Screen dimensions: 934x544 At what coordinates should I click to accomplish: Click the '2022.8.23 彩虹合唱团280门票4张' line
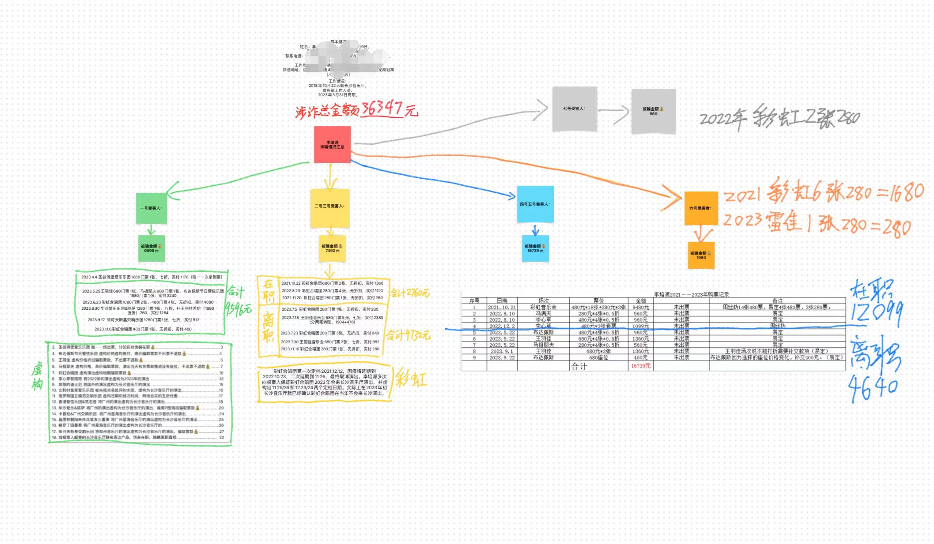(333, 291)
